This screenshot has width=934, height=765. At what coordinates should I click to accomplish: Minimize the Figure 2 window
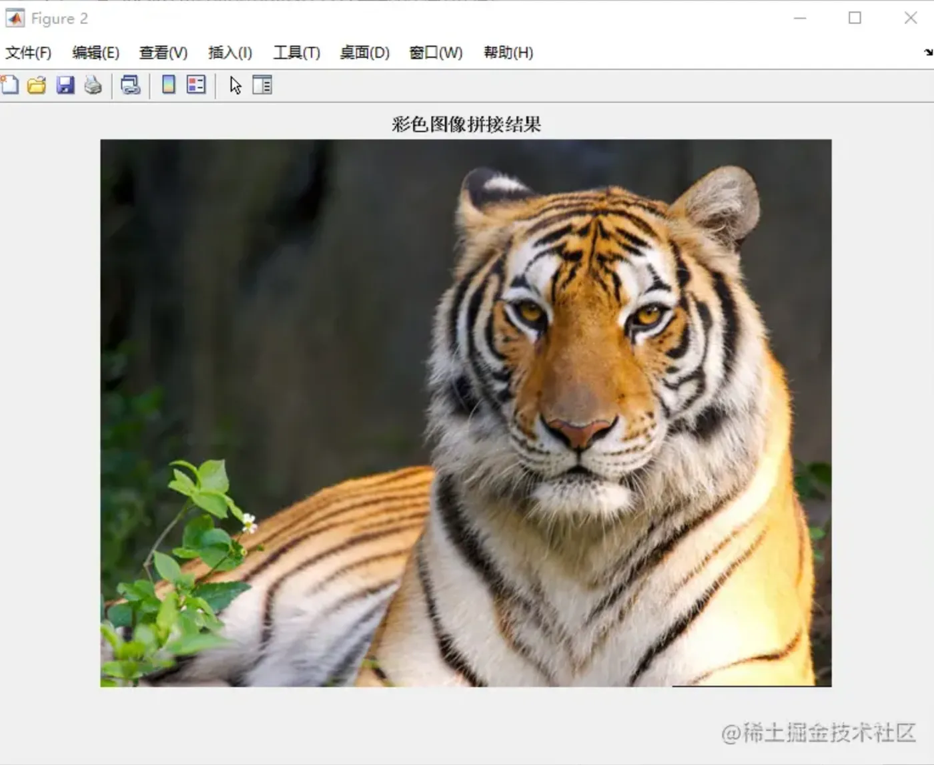pyautogui.click(x=800, y=18)
